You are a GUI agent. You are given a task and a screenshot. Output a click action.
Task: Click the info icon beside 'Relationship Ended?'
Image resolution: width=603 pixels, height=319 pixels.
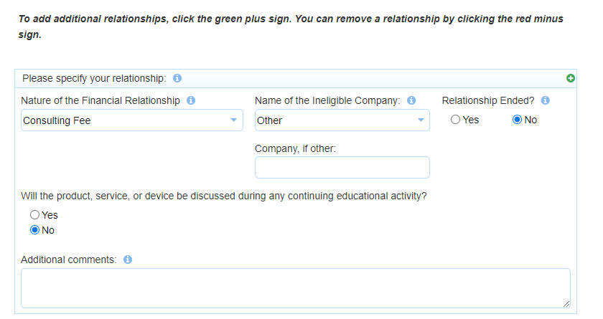pos(545,101)
